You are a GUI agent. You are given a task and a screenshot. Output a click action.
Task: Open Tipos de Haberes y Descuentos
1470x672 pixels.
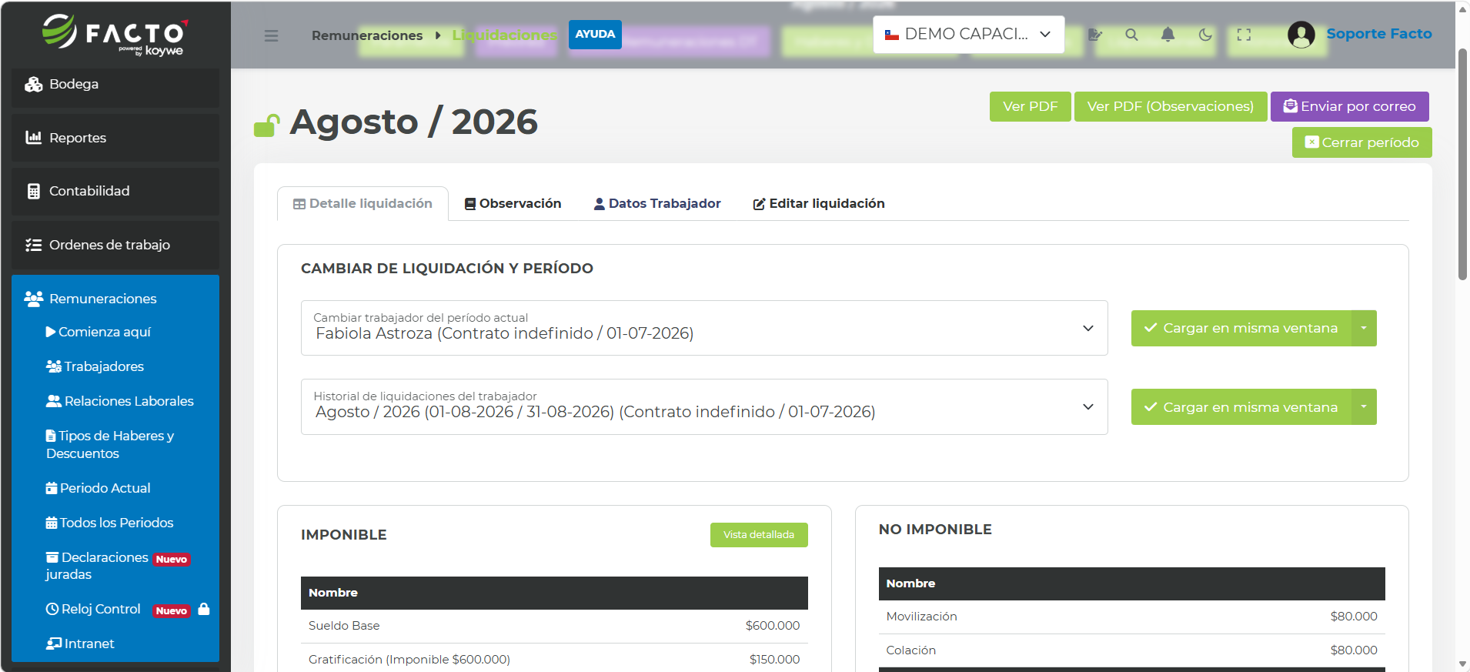[110, 444]
